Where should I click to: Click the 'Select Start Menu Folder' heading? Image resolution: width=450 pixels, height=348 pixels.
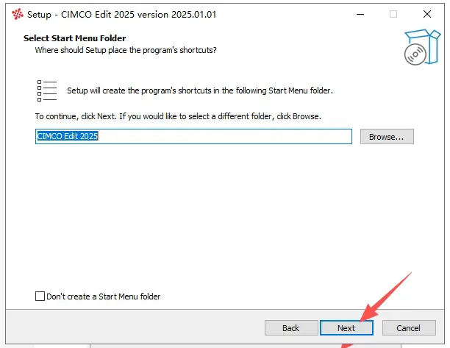[x=74, y=38]
